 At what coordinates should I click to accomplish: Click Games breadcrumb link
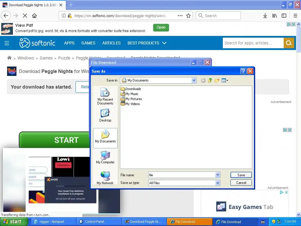[46, 58]
